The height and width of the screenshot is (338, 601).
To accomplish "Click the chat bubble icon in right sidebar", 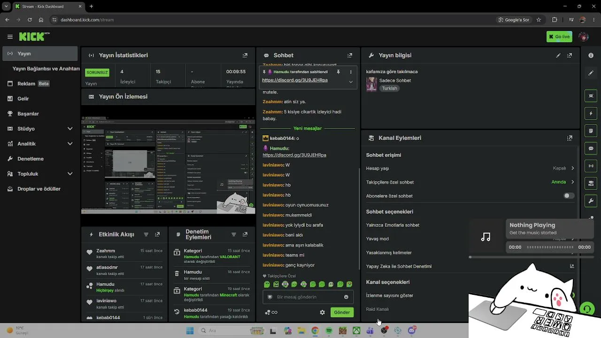I will coord(591,148).
